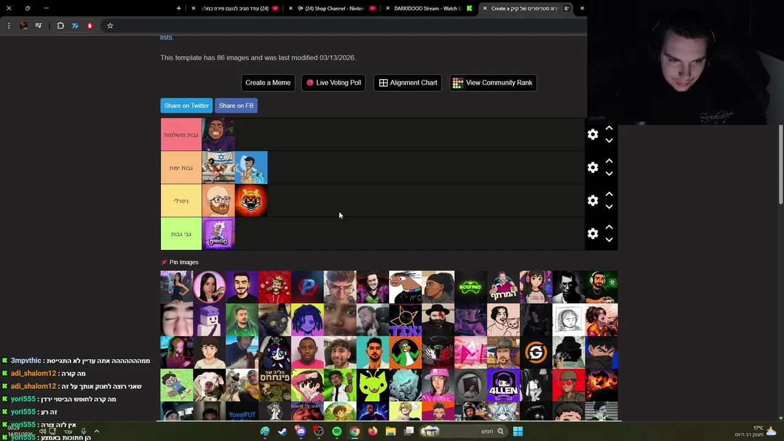This screenshot has width=784, height=441.
Task: Pick the pencil sketch portrait image
Action: (568, 320)
